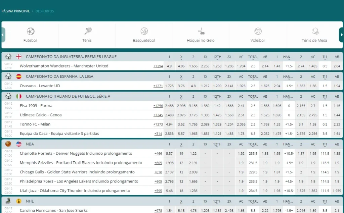Viewport: 344px width, 213px height.
Task: Select the Hóquei no Gelo icon
Action: [x=201, y=31]
